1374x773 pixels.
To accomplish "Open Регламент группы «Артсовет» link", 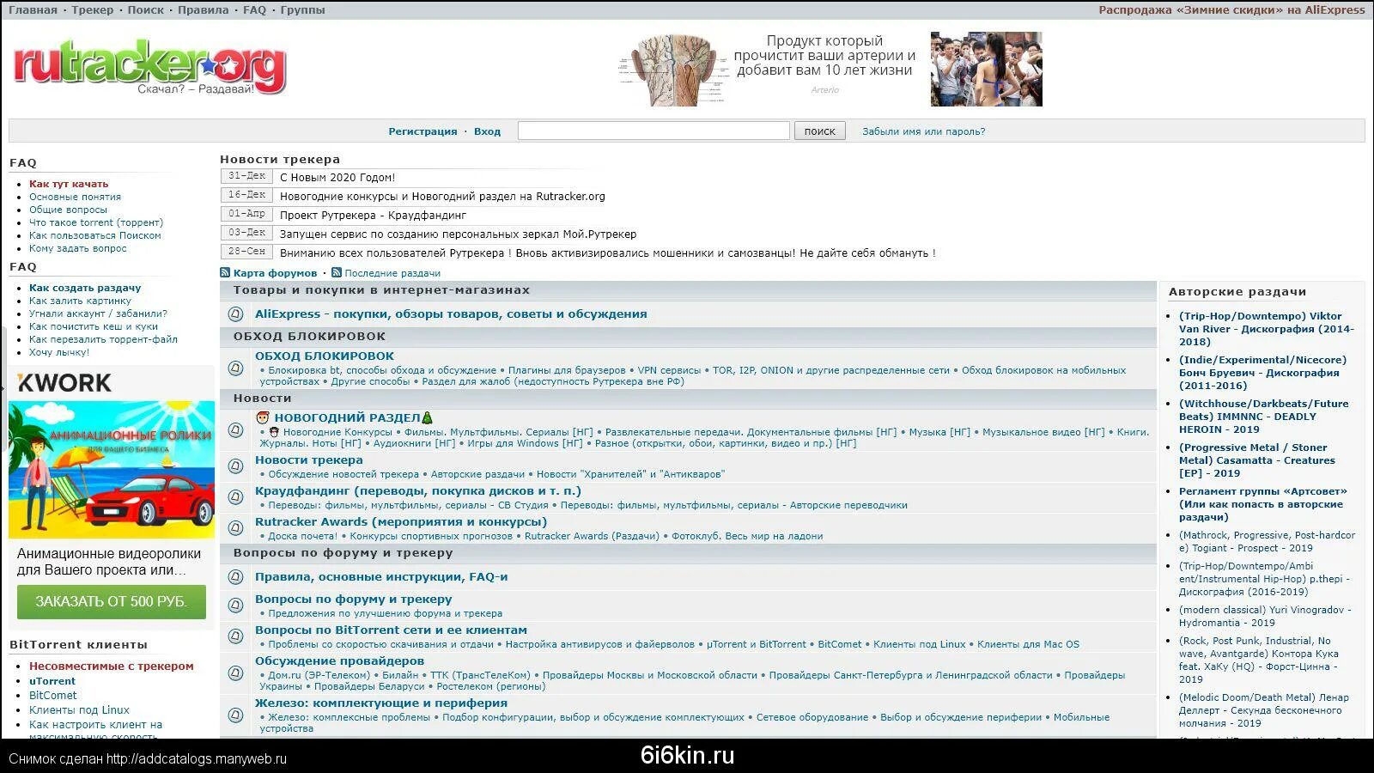I will pyautogui.click(x=1263, y=504).
